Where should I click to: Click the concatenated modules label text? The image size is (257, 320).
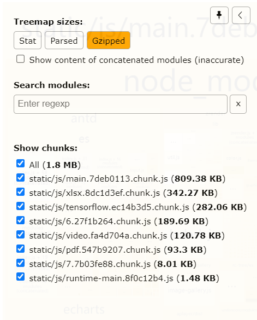[x=136, y=60]
